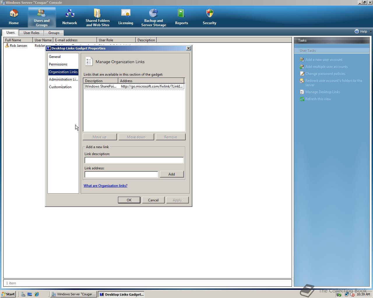
Task: Open the Reports section
Action: pyautogui.click(x=182, y=17)
